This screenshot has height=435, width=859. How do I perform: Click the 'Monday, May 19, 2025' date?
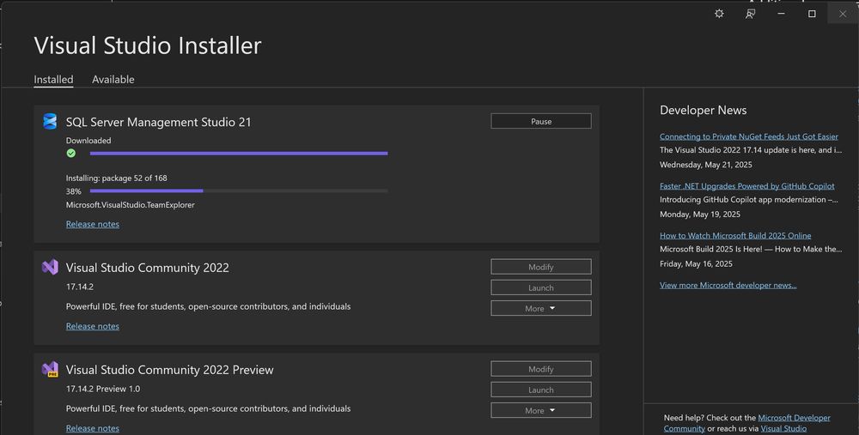(x=699, y=214)
